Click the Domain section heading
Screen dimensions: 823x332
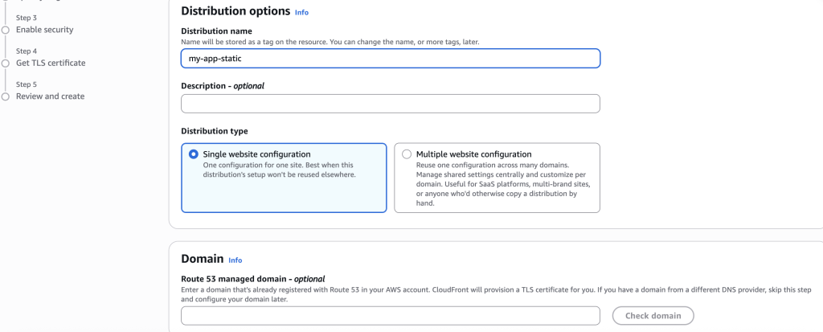[x=202, y=259]
